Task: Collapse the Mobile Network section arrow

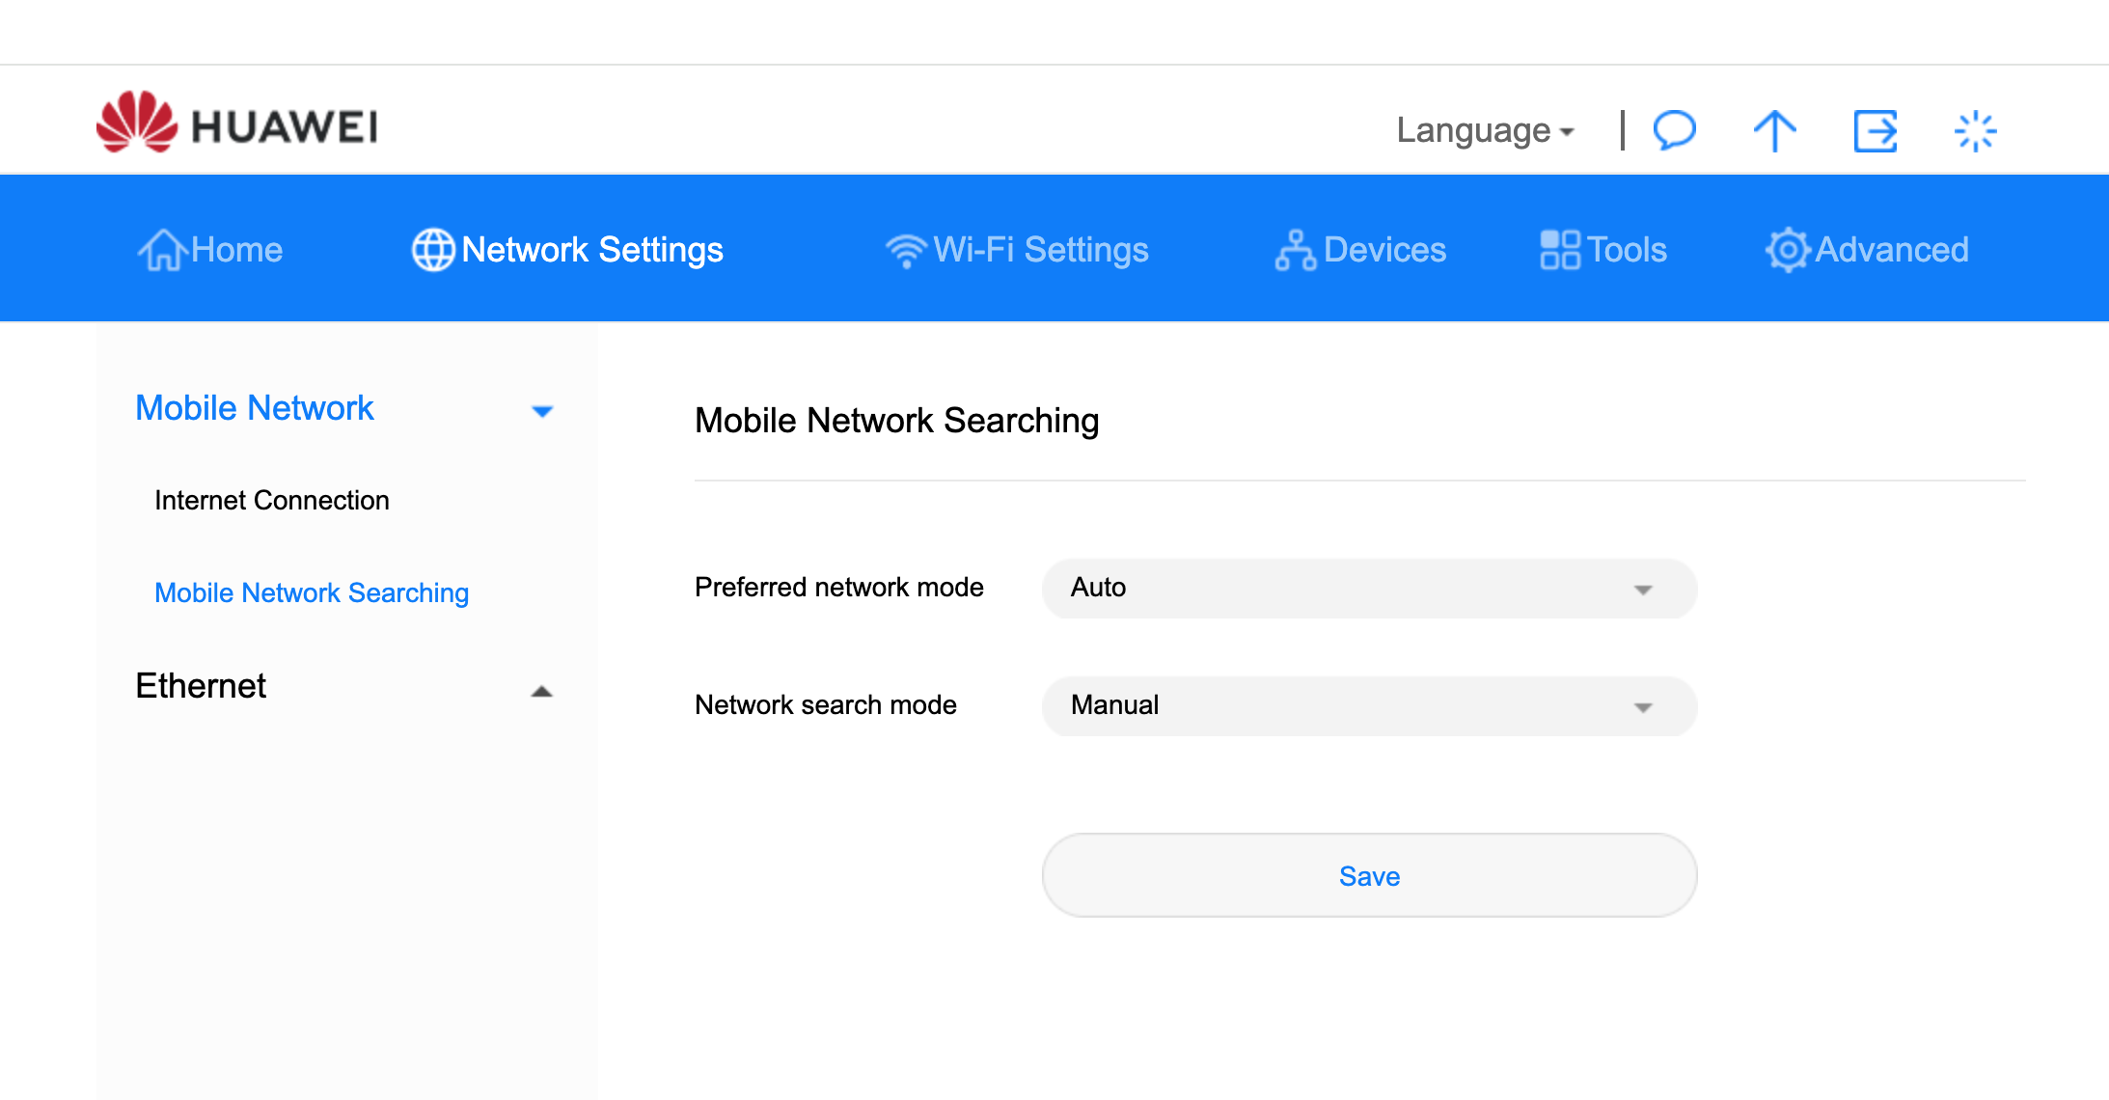Action: 542,411
